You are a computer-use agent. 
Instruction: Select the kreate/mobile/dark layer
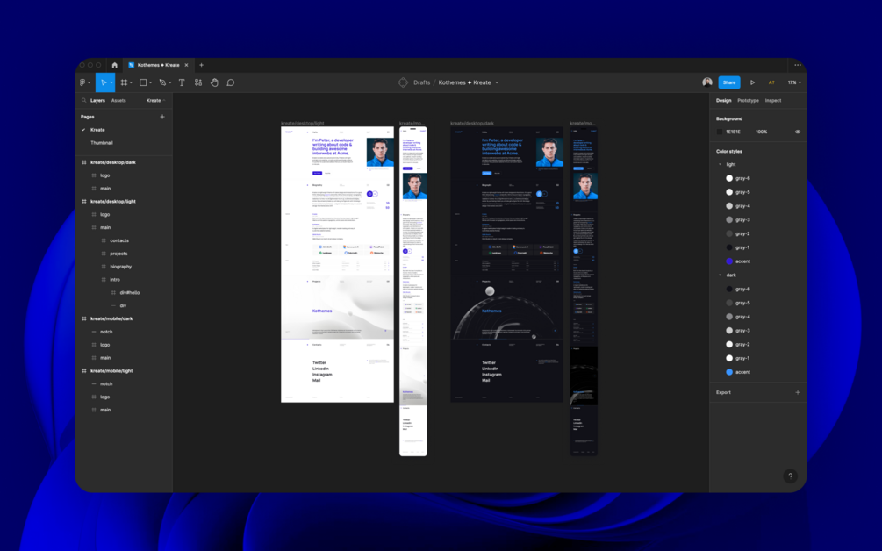(x=111, y=318)
